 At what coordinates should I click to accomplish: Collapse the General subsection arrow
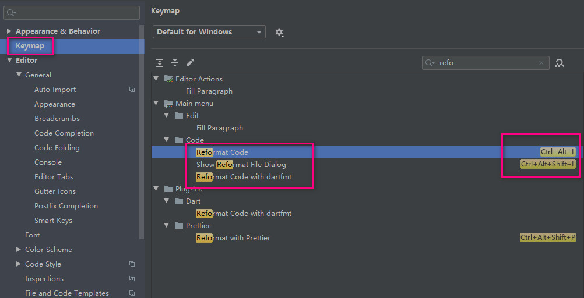19,74
